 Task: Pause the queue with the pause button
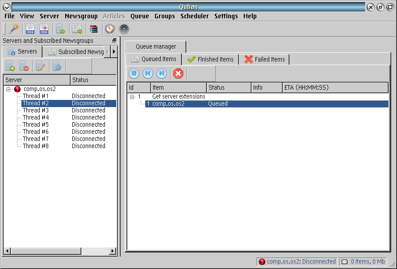[134, 74]
